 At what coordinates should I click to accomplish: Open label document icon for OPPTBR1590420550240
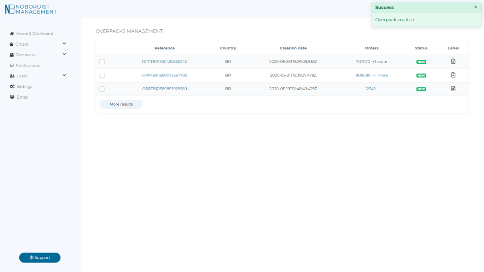click(x=453, y=61)
